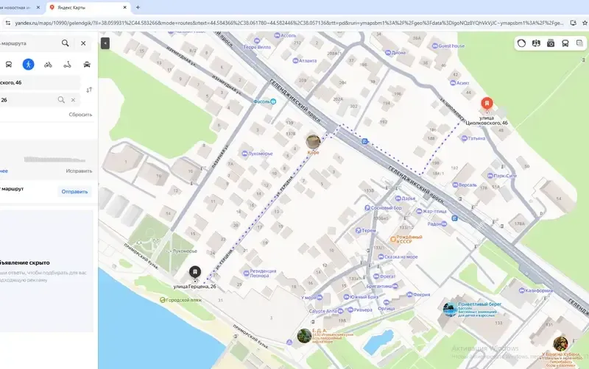
Task: Close the route panel with X
Action: (83, 43)
